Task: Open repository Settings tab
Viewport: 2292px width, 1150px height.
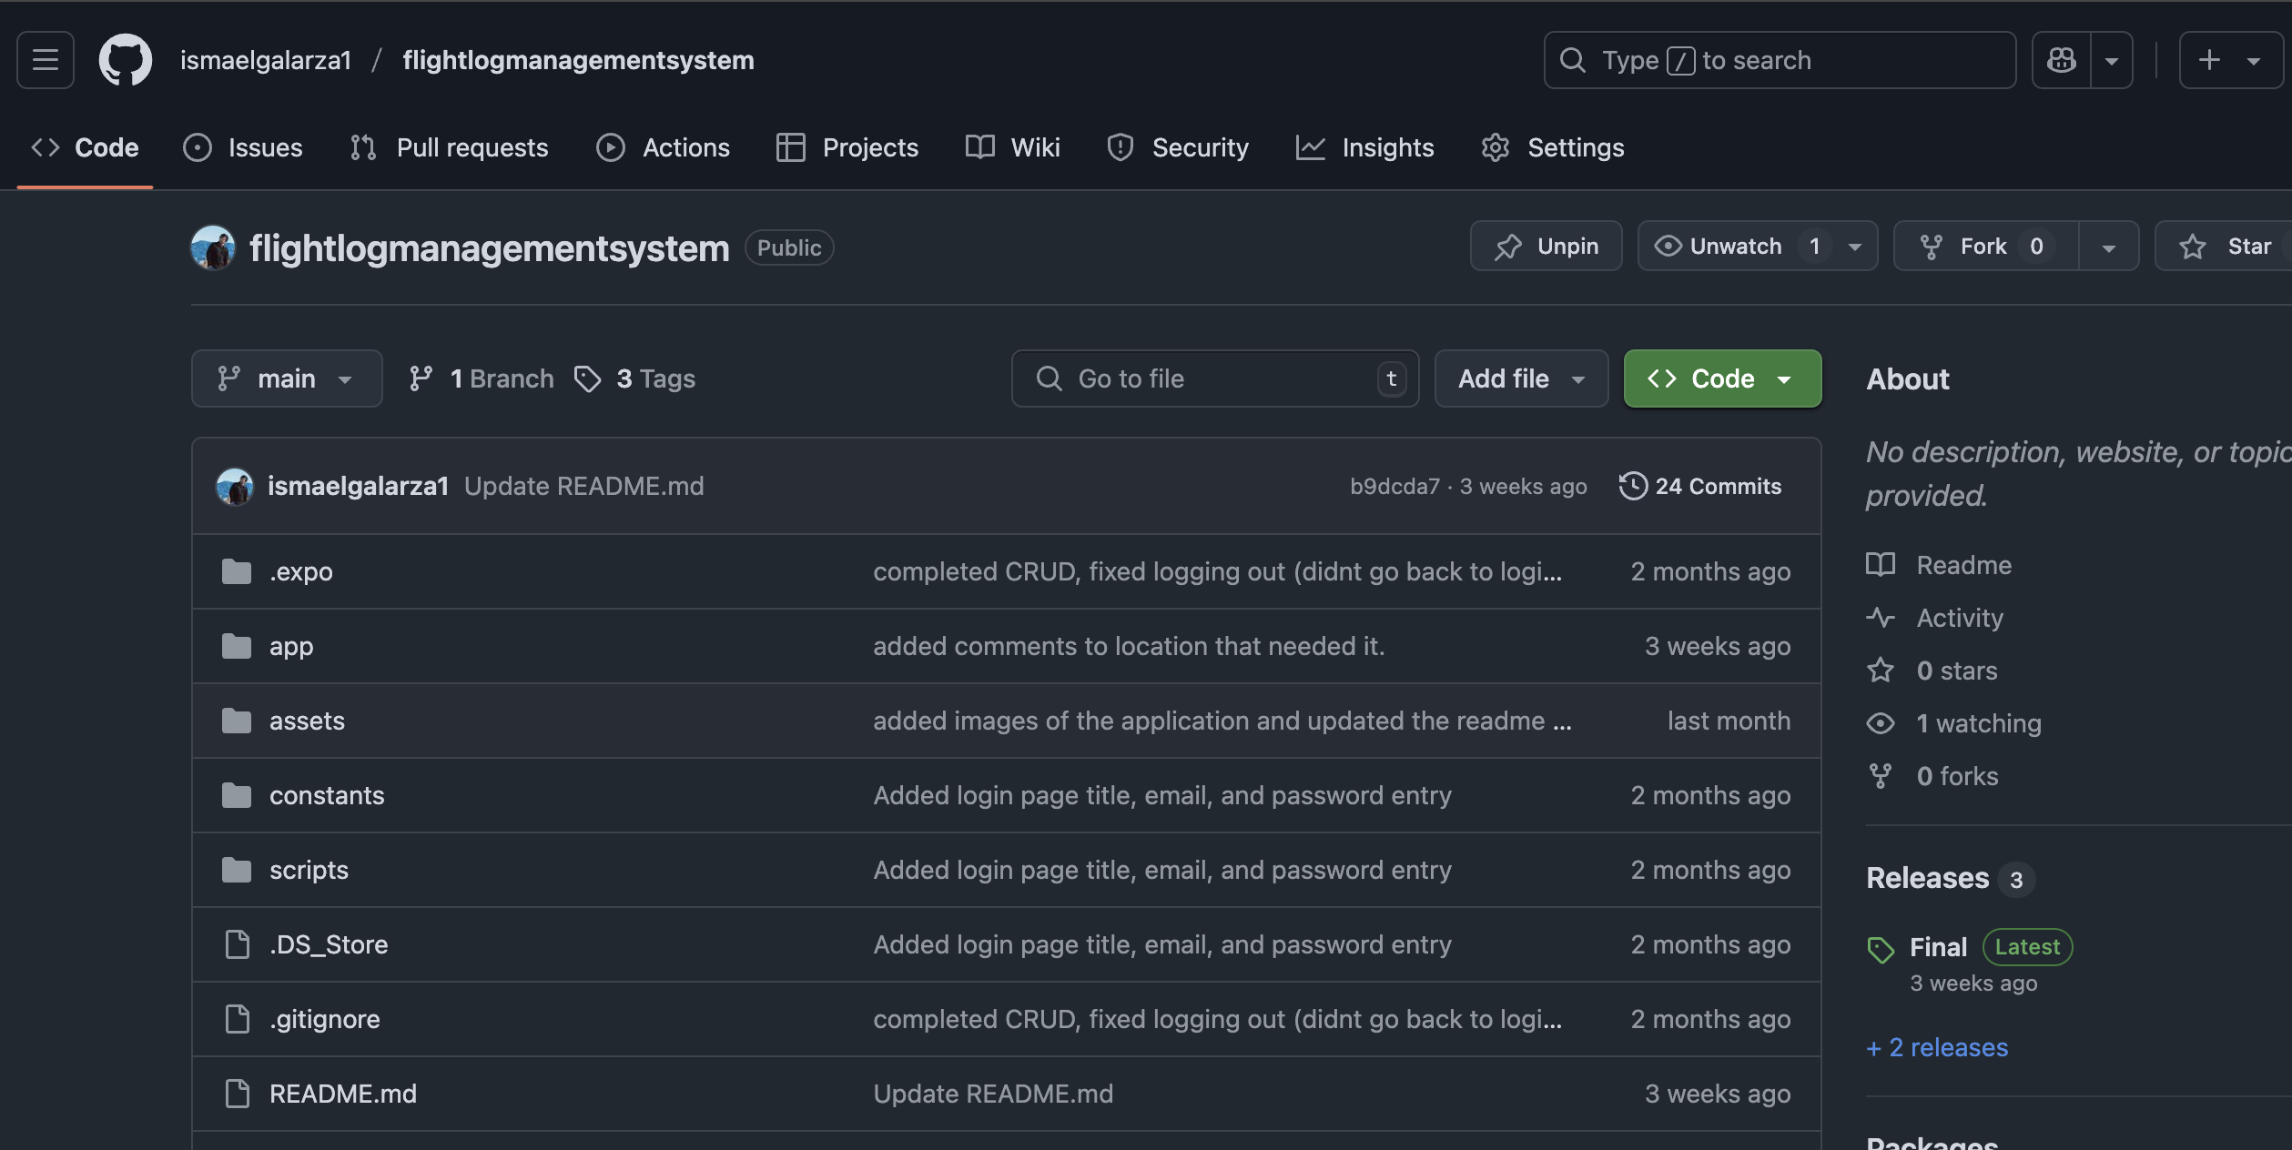Action: [1552, 147]
